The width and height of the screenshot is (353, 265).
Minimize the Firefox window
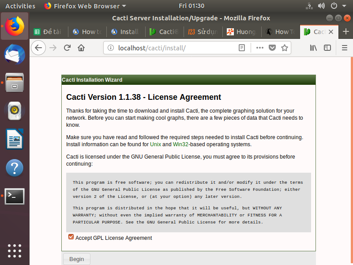click(x=329, y=18)
